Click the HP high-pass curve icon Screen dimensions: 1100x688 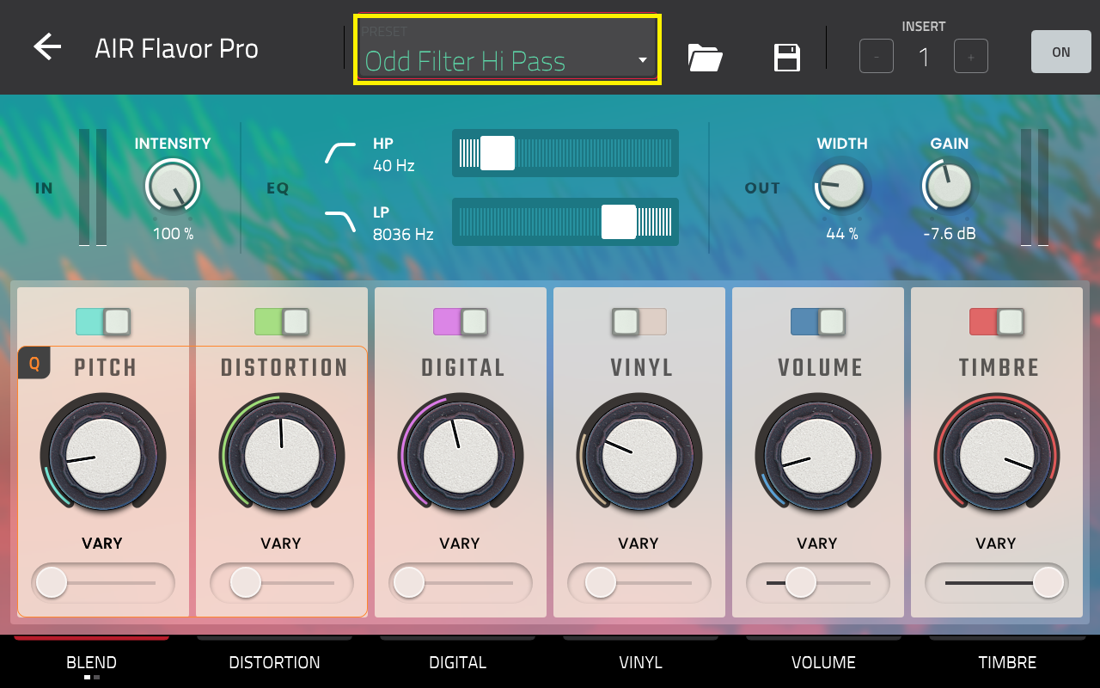point(340,153)
